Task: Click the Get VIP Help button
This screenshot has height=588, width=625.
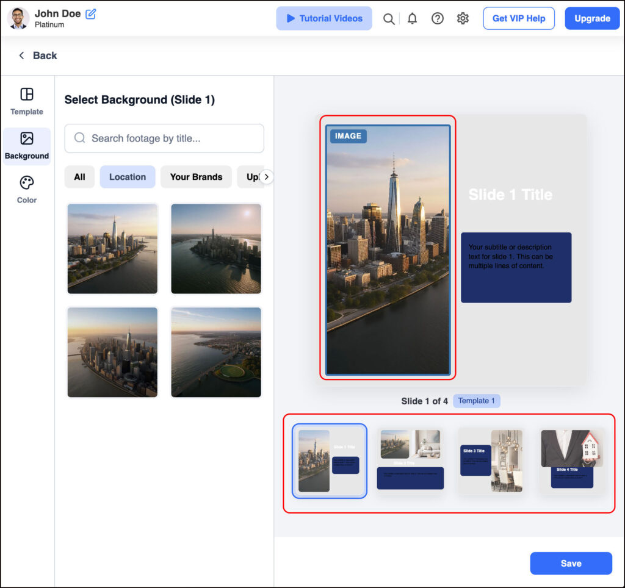Action: click(518, 18)
